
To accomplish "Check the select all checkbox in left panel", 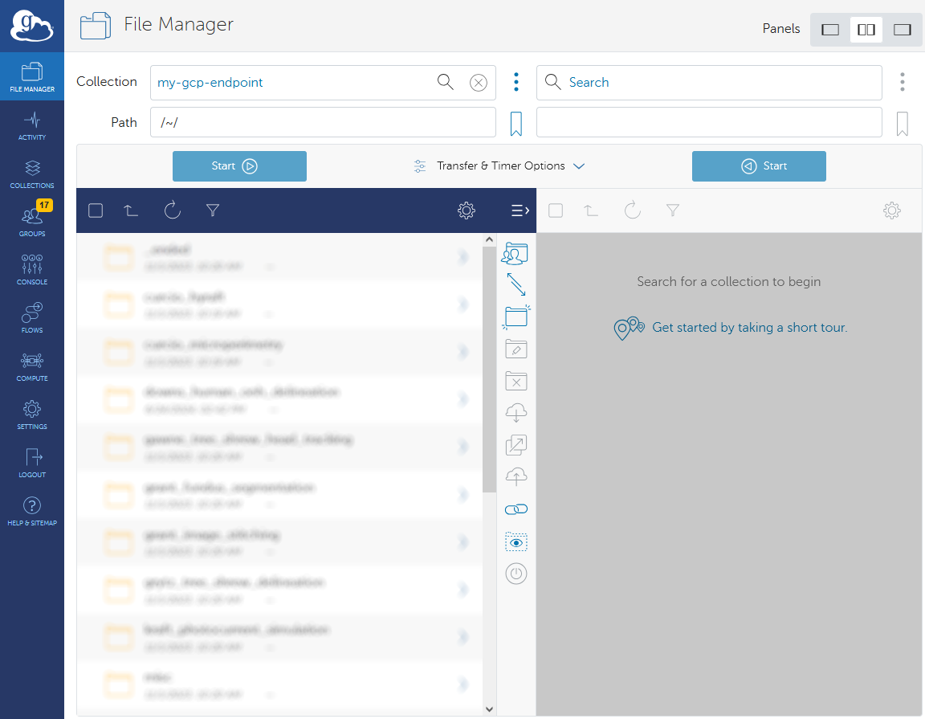I will point(96,210).
